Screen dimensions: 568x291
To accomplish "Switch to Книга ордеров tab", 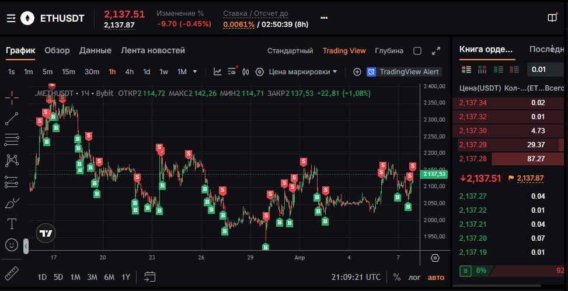I will click(486, 49).
